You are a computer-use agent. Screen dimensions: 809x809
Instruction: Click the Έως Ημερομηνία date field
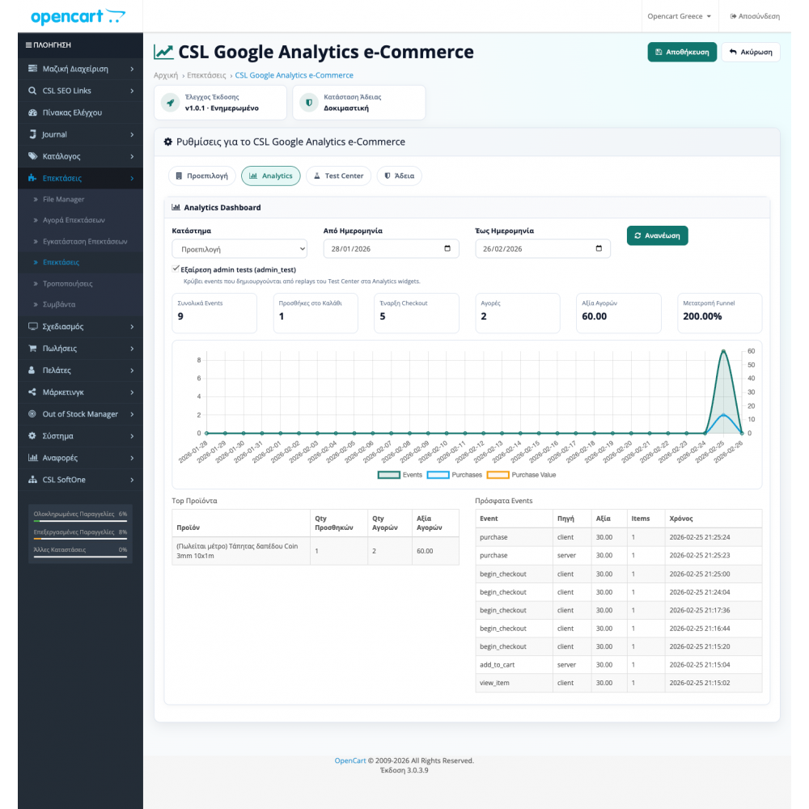click(x=542, y=248)
